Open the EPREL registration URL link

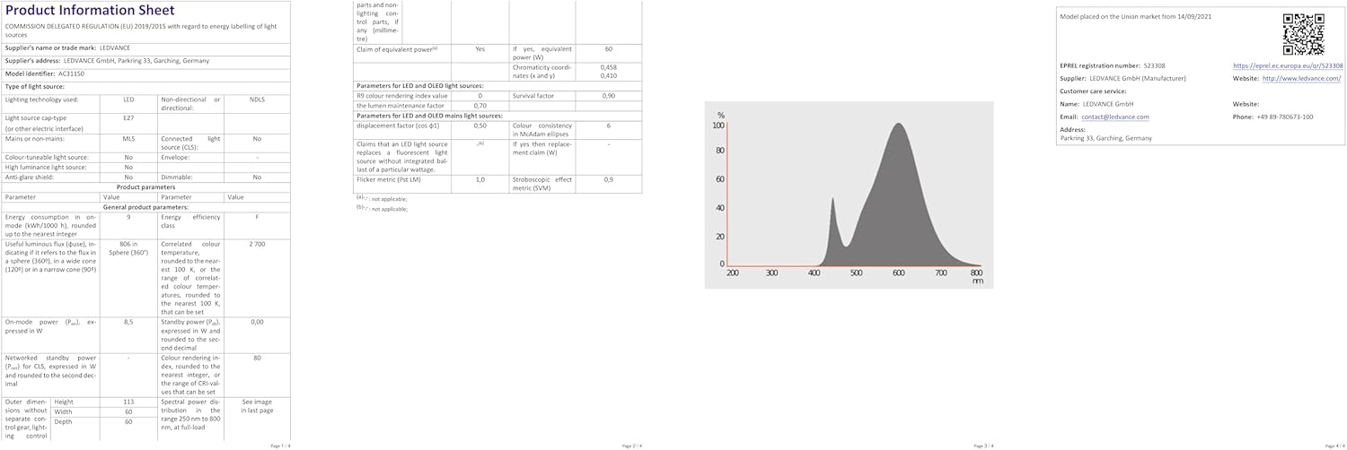(x=1288, y=66)
